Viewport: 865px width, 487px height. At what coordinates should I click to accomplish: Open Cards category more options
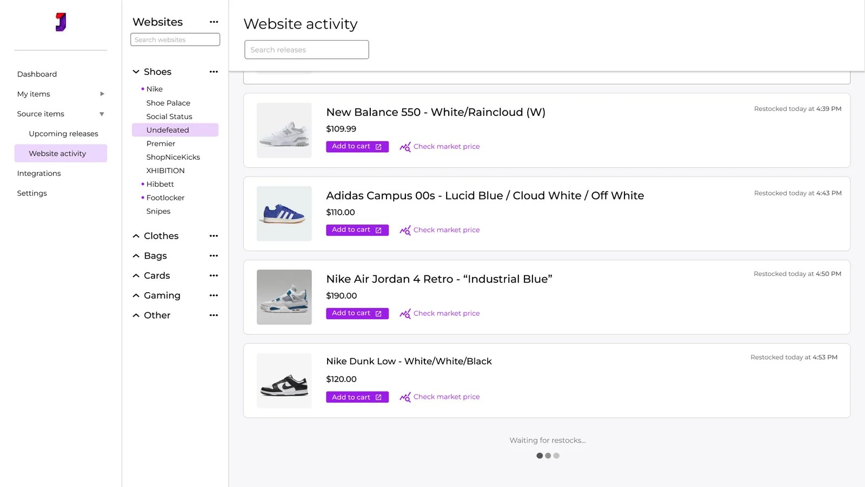point(214,276)
